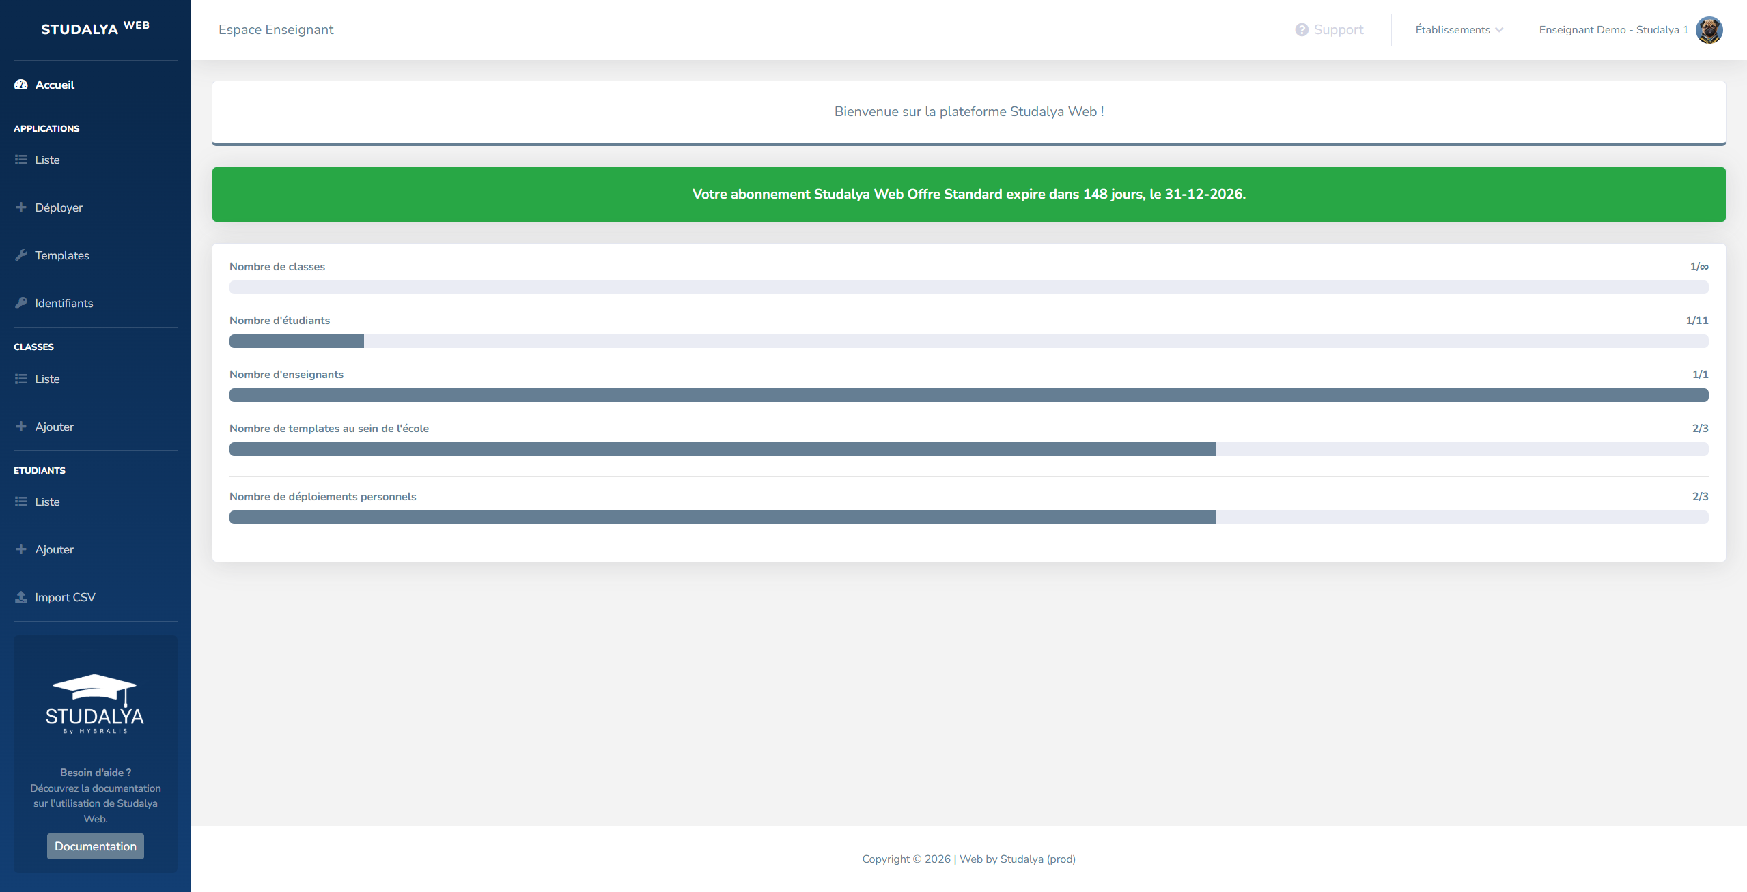Screen dimensions: 1747x892
Task: Click the Nombre de classes progress bar
Action: pos(968,287)
